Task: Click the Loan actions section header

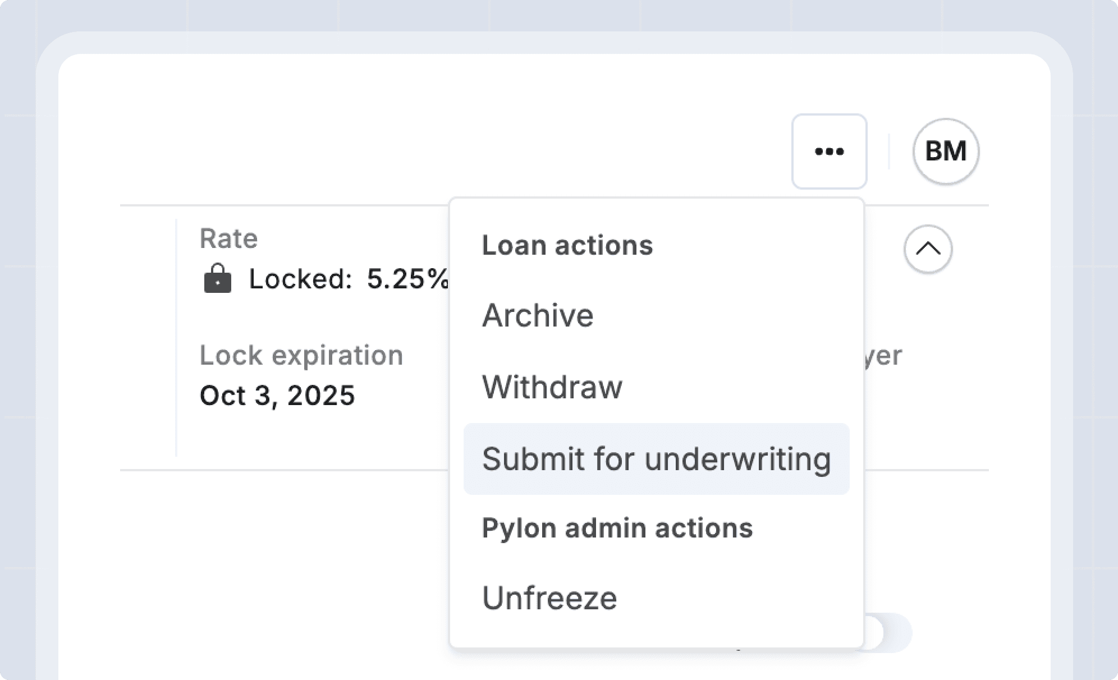Action: 567,245
